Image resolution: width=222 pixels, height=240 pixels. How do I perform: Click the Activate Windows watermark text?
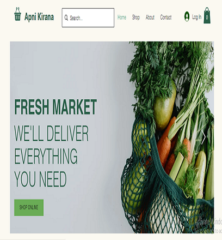pyautogui.click(x=208, y=222)
